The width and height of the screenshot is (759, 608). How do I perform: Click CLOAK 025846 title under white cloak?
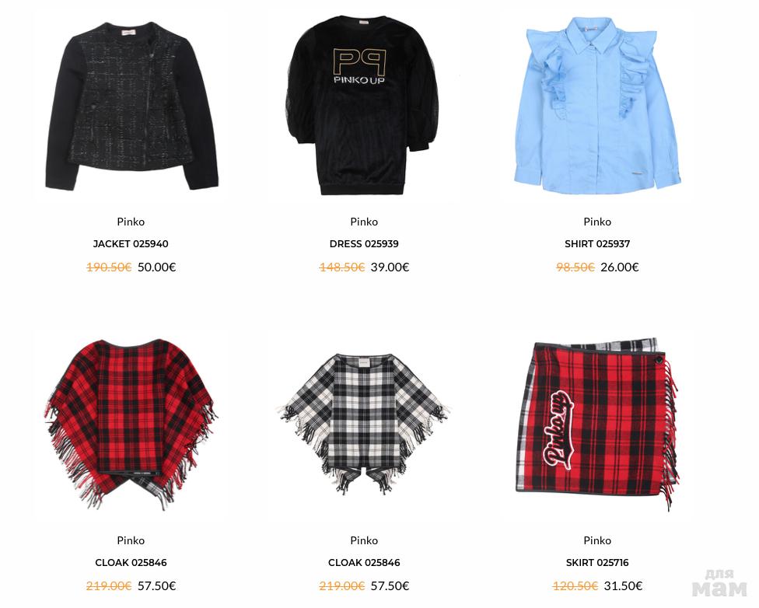click(364, 563)
